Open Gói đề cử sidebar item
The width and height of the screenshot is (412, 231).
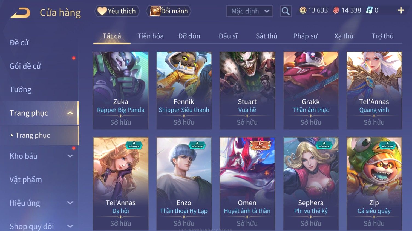coord(25,66)
